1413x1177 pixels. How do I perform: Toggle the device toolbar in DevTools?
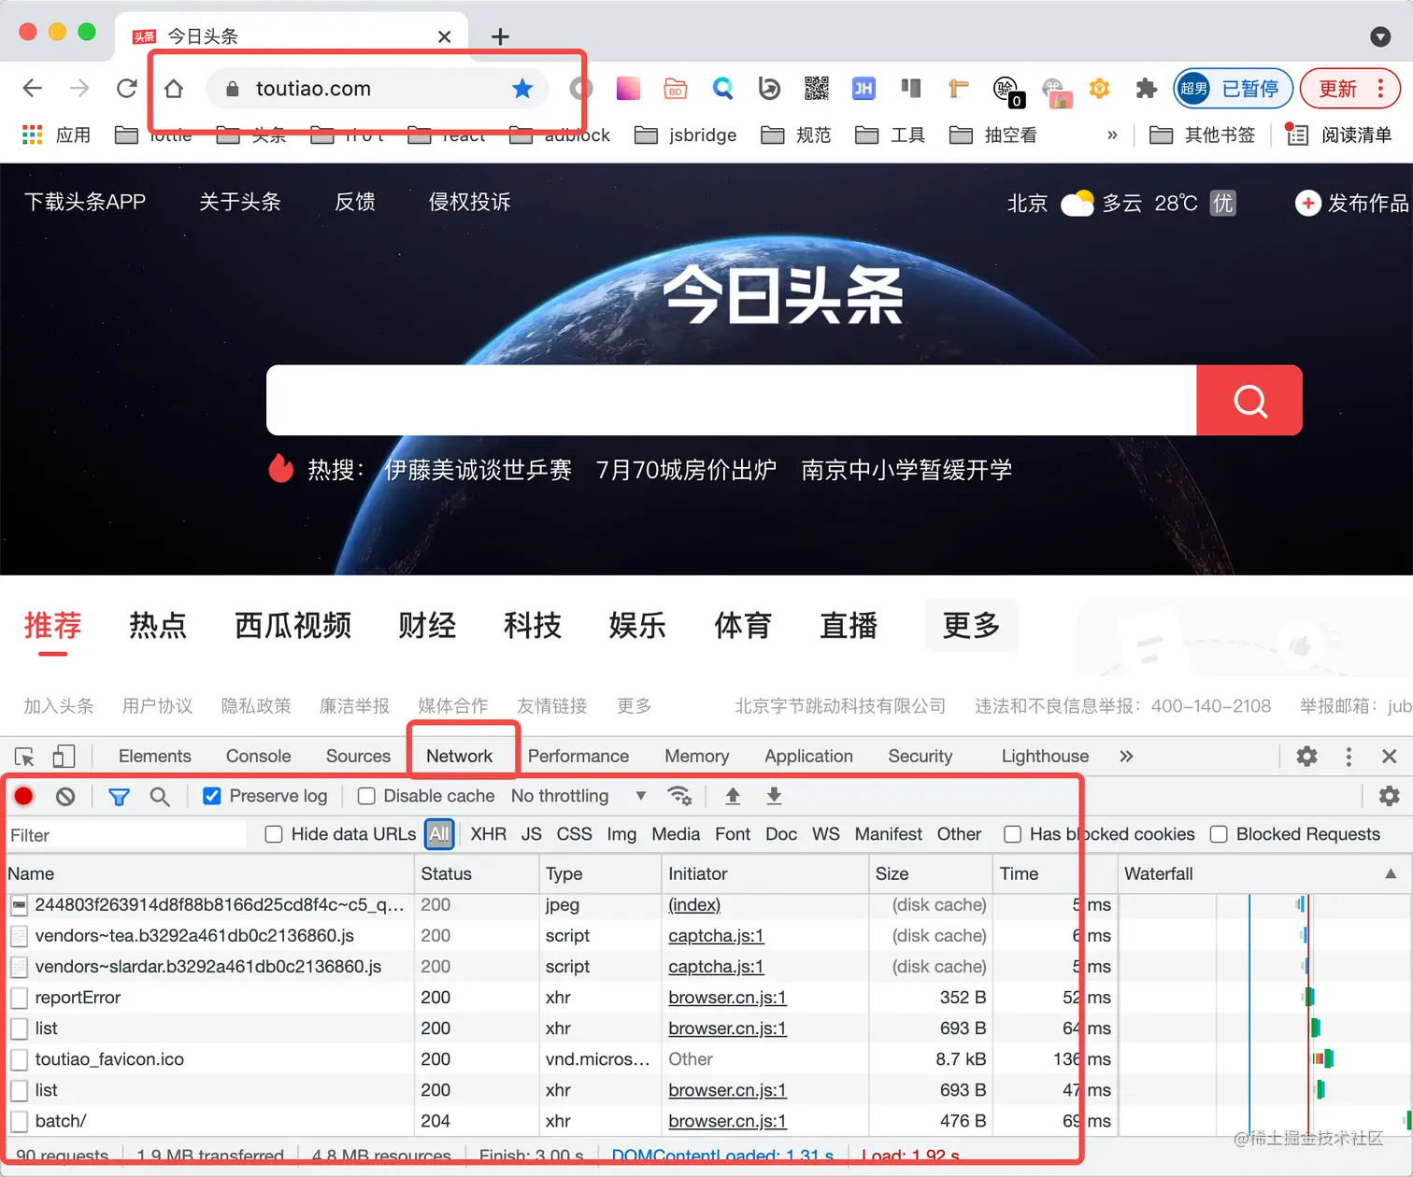tap(64, 757)
